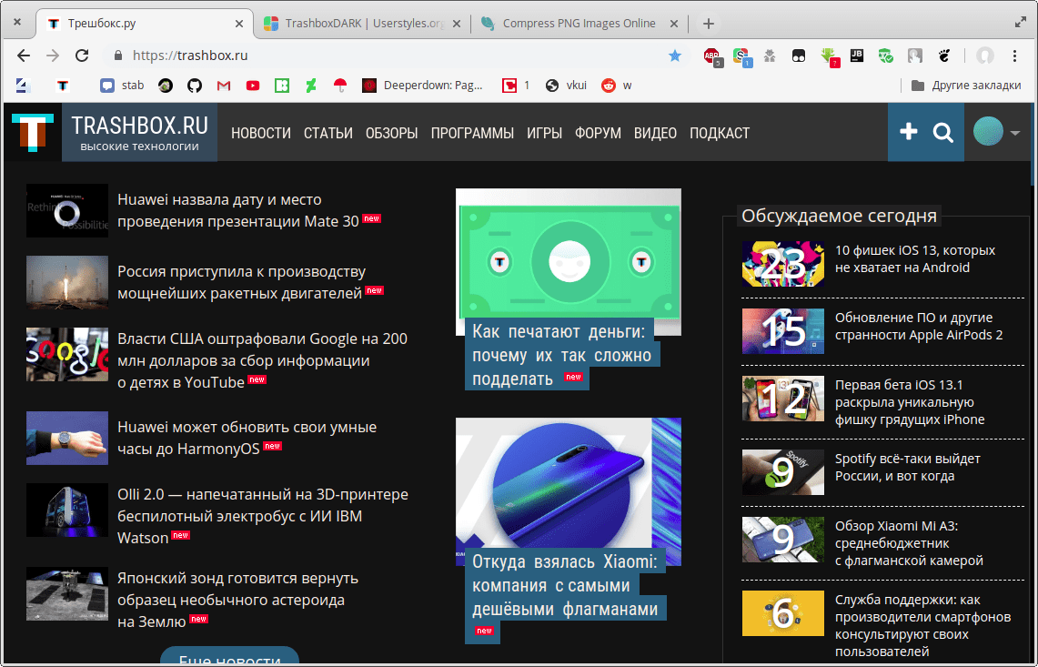The image size is (1038, 667).
Task: Open the YouTube bookmark icon
Action: click(253, 86)
